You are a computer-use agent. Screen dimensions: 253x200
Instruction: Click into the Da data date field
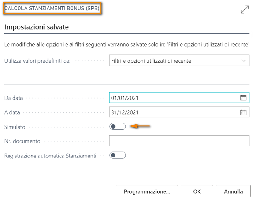[x=173, y=98]
